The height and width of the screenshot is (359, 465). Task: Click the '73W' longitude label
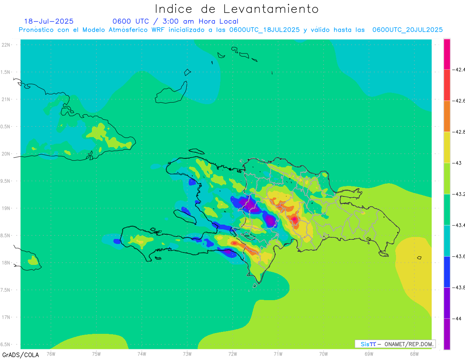point(187,354)
